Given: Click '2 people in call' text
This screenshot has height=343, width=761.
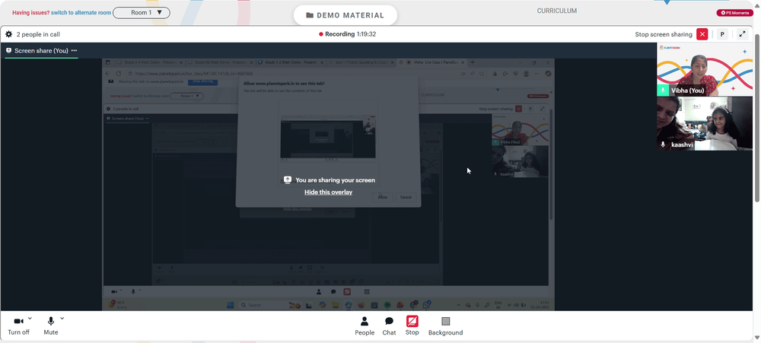Looking at the screenshot, I should point(38,34).
